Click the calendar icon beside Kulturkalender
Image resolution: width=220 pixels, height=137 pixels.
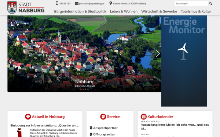click(144, 117)
